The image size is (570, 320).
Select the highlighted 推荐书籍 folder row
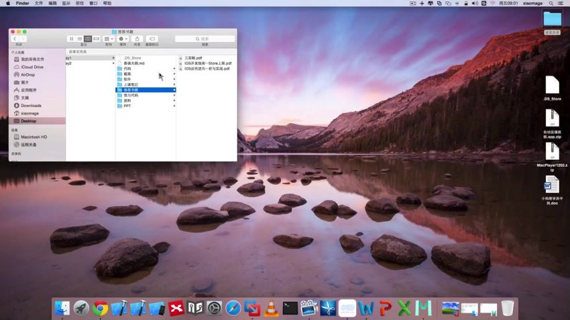pos(146,90)
